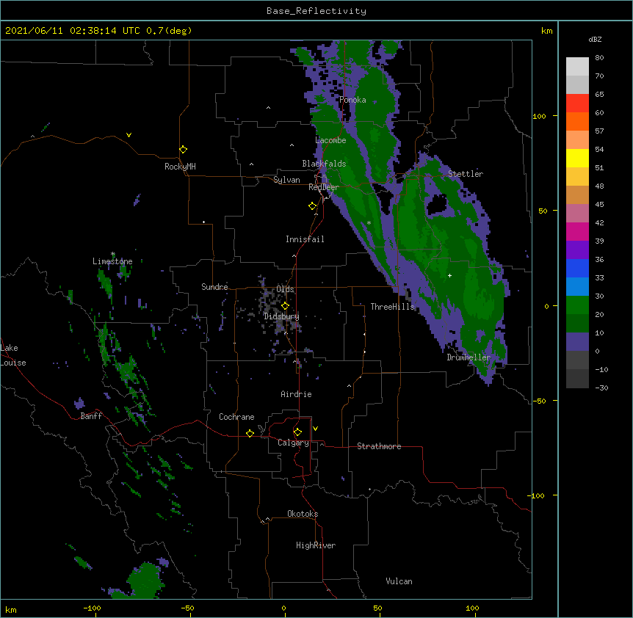Click the Strathmore town label
The image size is (633, 618).
(x=379, y=446)
